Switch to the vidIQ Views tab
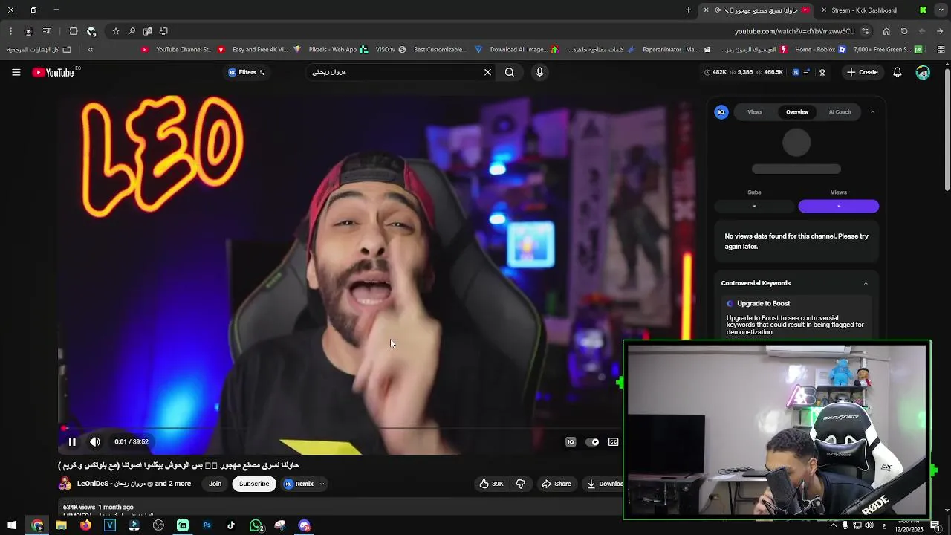951x535 pixels. tap(755, 112)
